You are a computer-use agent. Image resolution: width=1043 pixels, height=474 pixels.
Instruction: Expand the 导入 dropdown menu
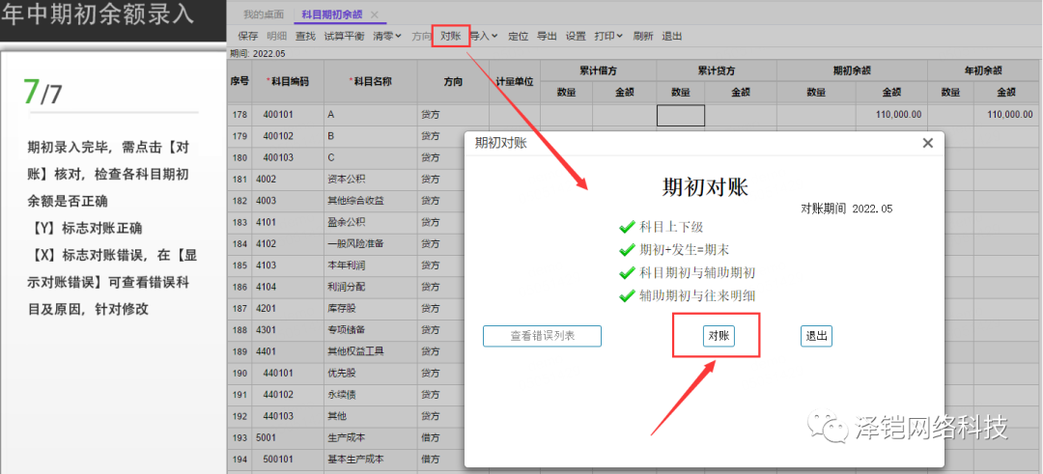(484, 36)
